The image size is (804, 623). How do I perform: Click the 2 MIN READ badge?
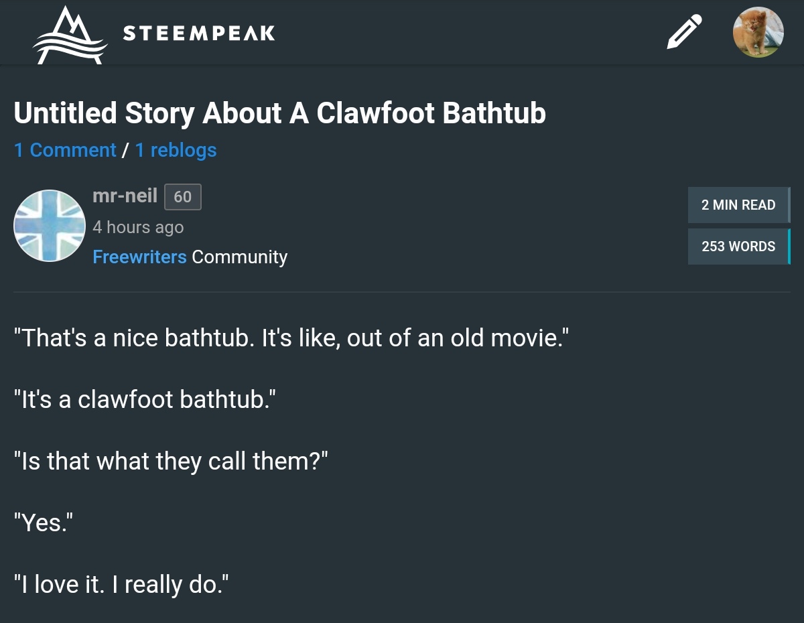click(x=738, y=205)
